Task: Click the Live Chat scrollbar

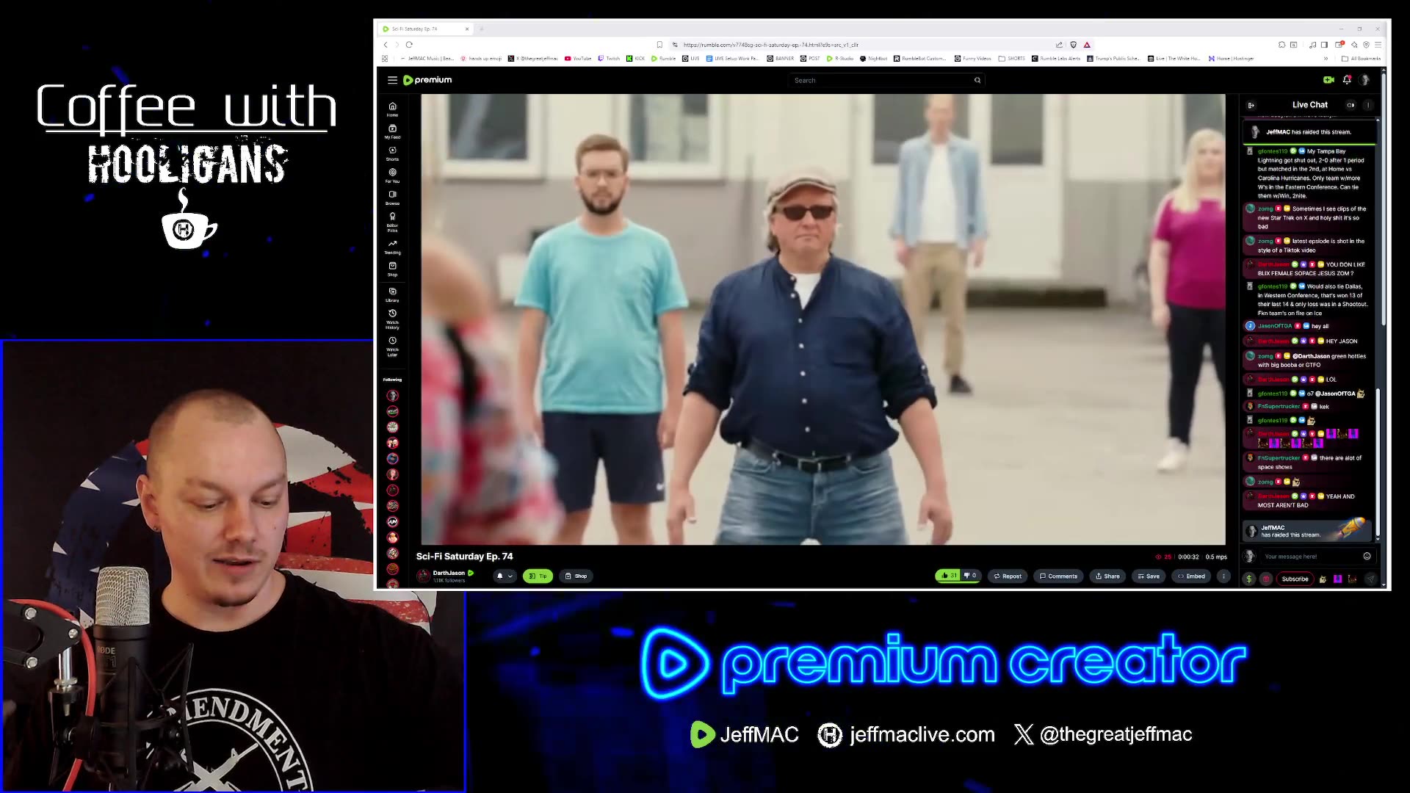Action: tap(1377, 464)
